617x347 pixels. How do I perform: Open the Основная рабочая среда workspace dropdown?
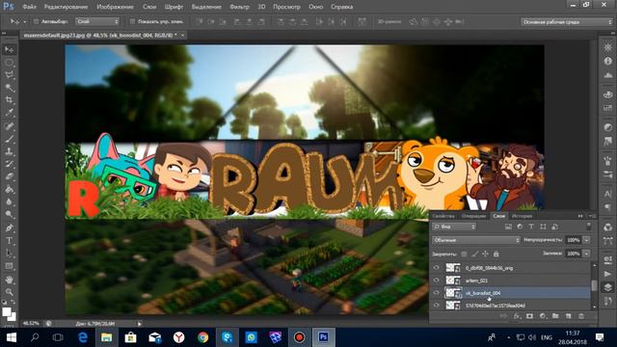point(567,22)
